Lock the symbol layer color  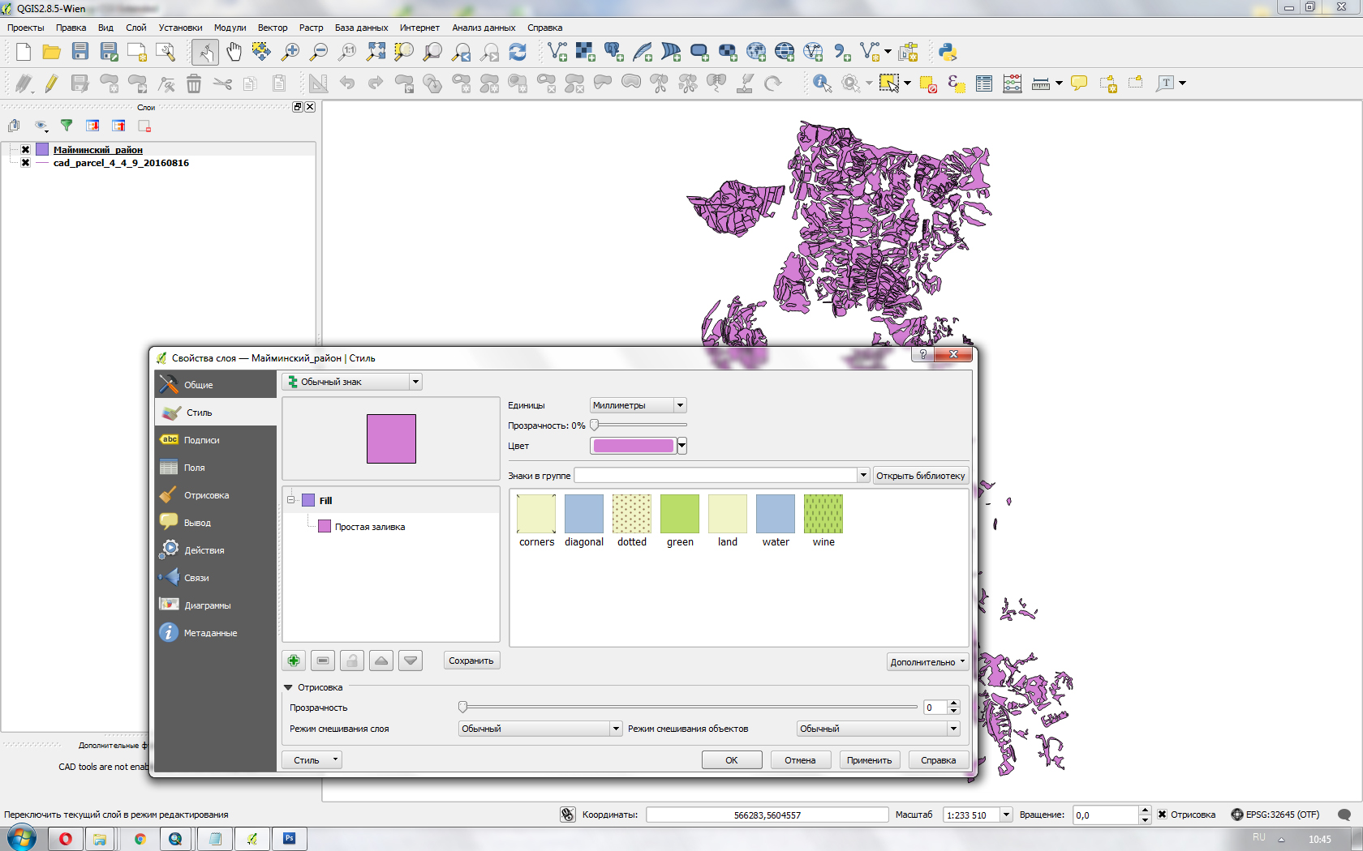tap(352, 661)
